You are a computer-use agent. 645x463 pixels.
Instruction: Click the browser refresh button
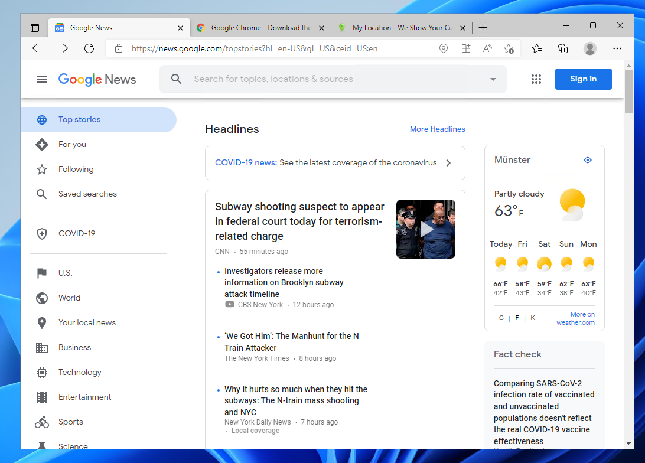click(89, 48)
